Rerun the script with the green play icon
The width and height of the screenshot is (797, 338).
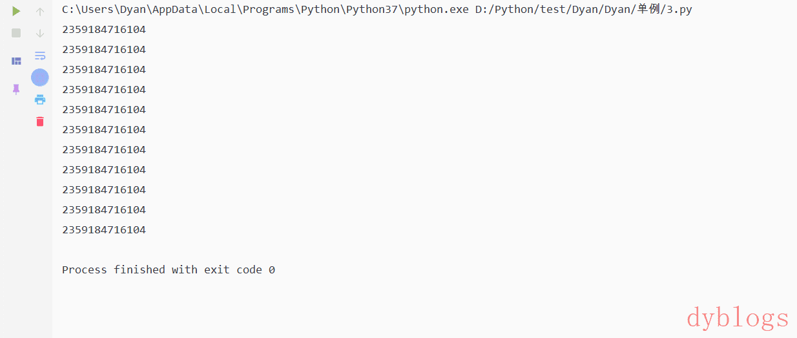[x=16, y=11]
